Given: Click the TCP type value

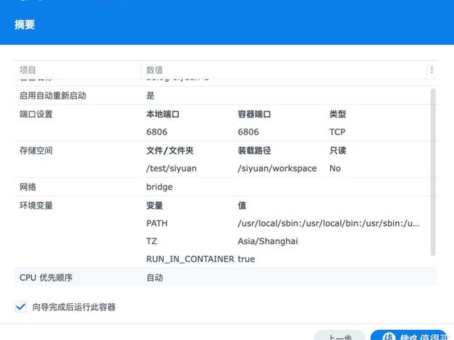Looking at the screenshot, I should point(337,132).
